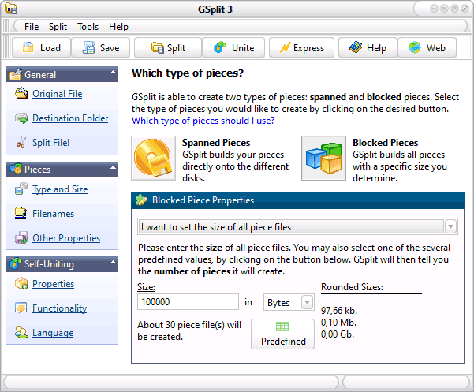The image size is (474, 392).
Task: Click the Language sidebar icon
Action: click(x=21, y=333)
